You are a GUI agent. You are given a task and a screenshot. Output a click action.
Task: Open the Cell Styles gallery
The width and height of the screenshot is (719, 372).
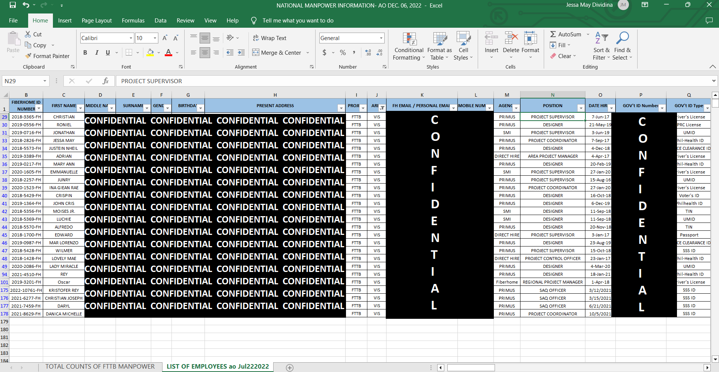point(463,46)
